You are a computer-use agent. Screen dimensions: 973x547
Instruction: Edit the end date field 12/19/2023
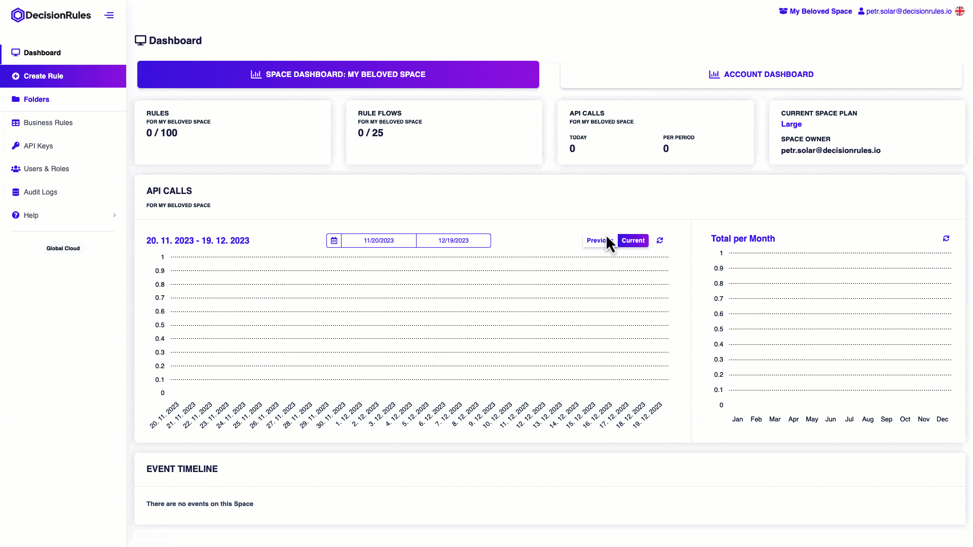(x=454, y=241)
